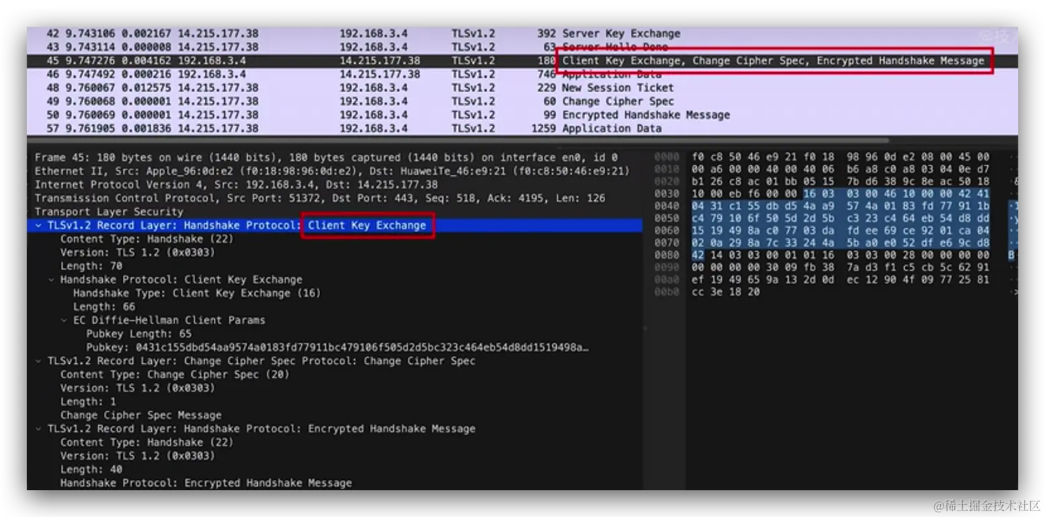Select packet 45 Client Key Exchange row
The width and height of the screenshot is (1045, 517).
pos(522,60)
